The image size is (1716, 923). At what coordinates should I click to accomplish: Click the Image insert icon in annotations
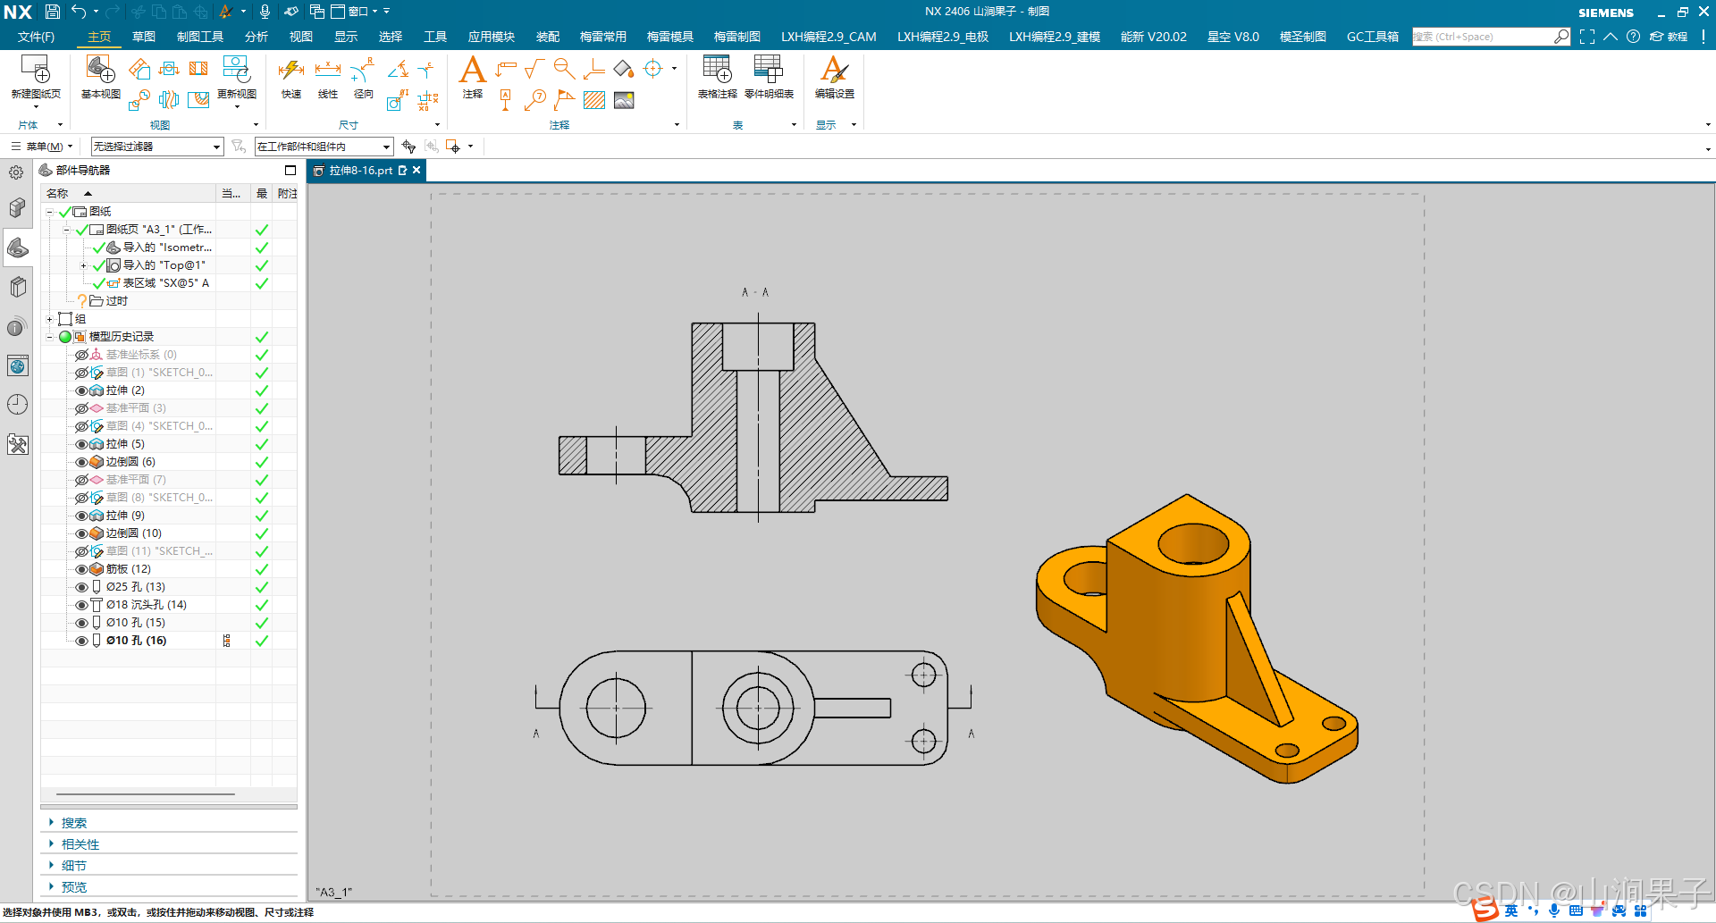tap(624, 100)
